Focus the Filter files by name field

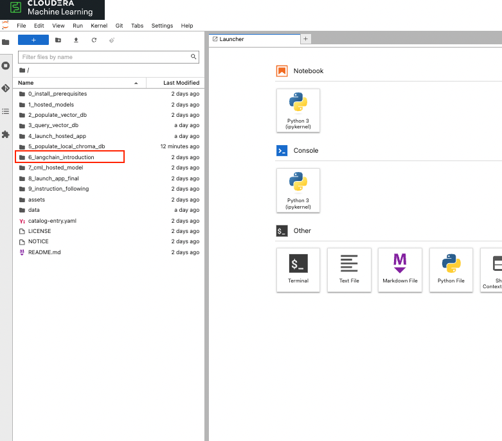click(x=108, y=57)
